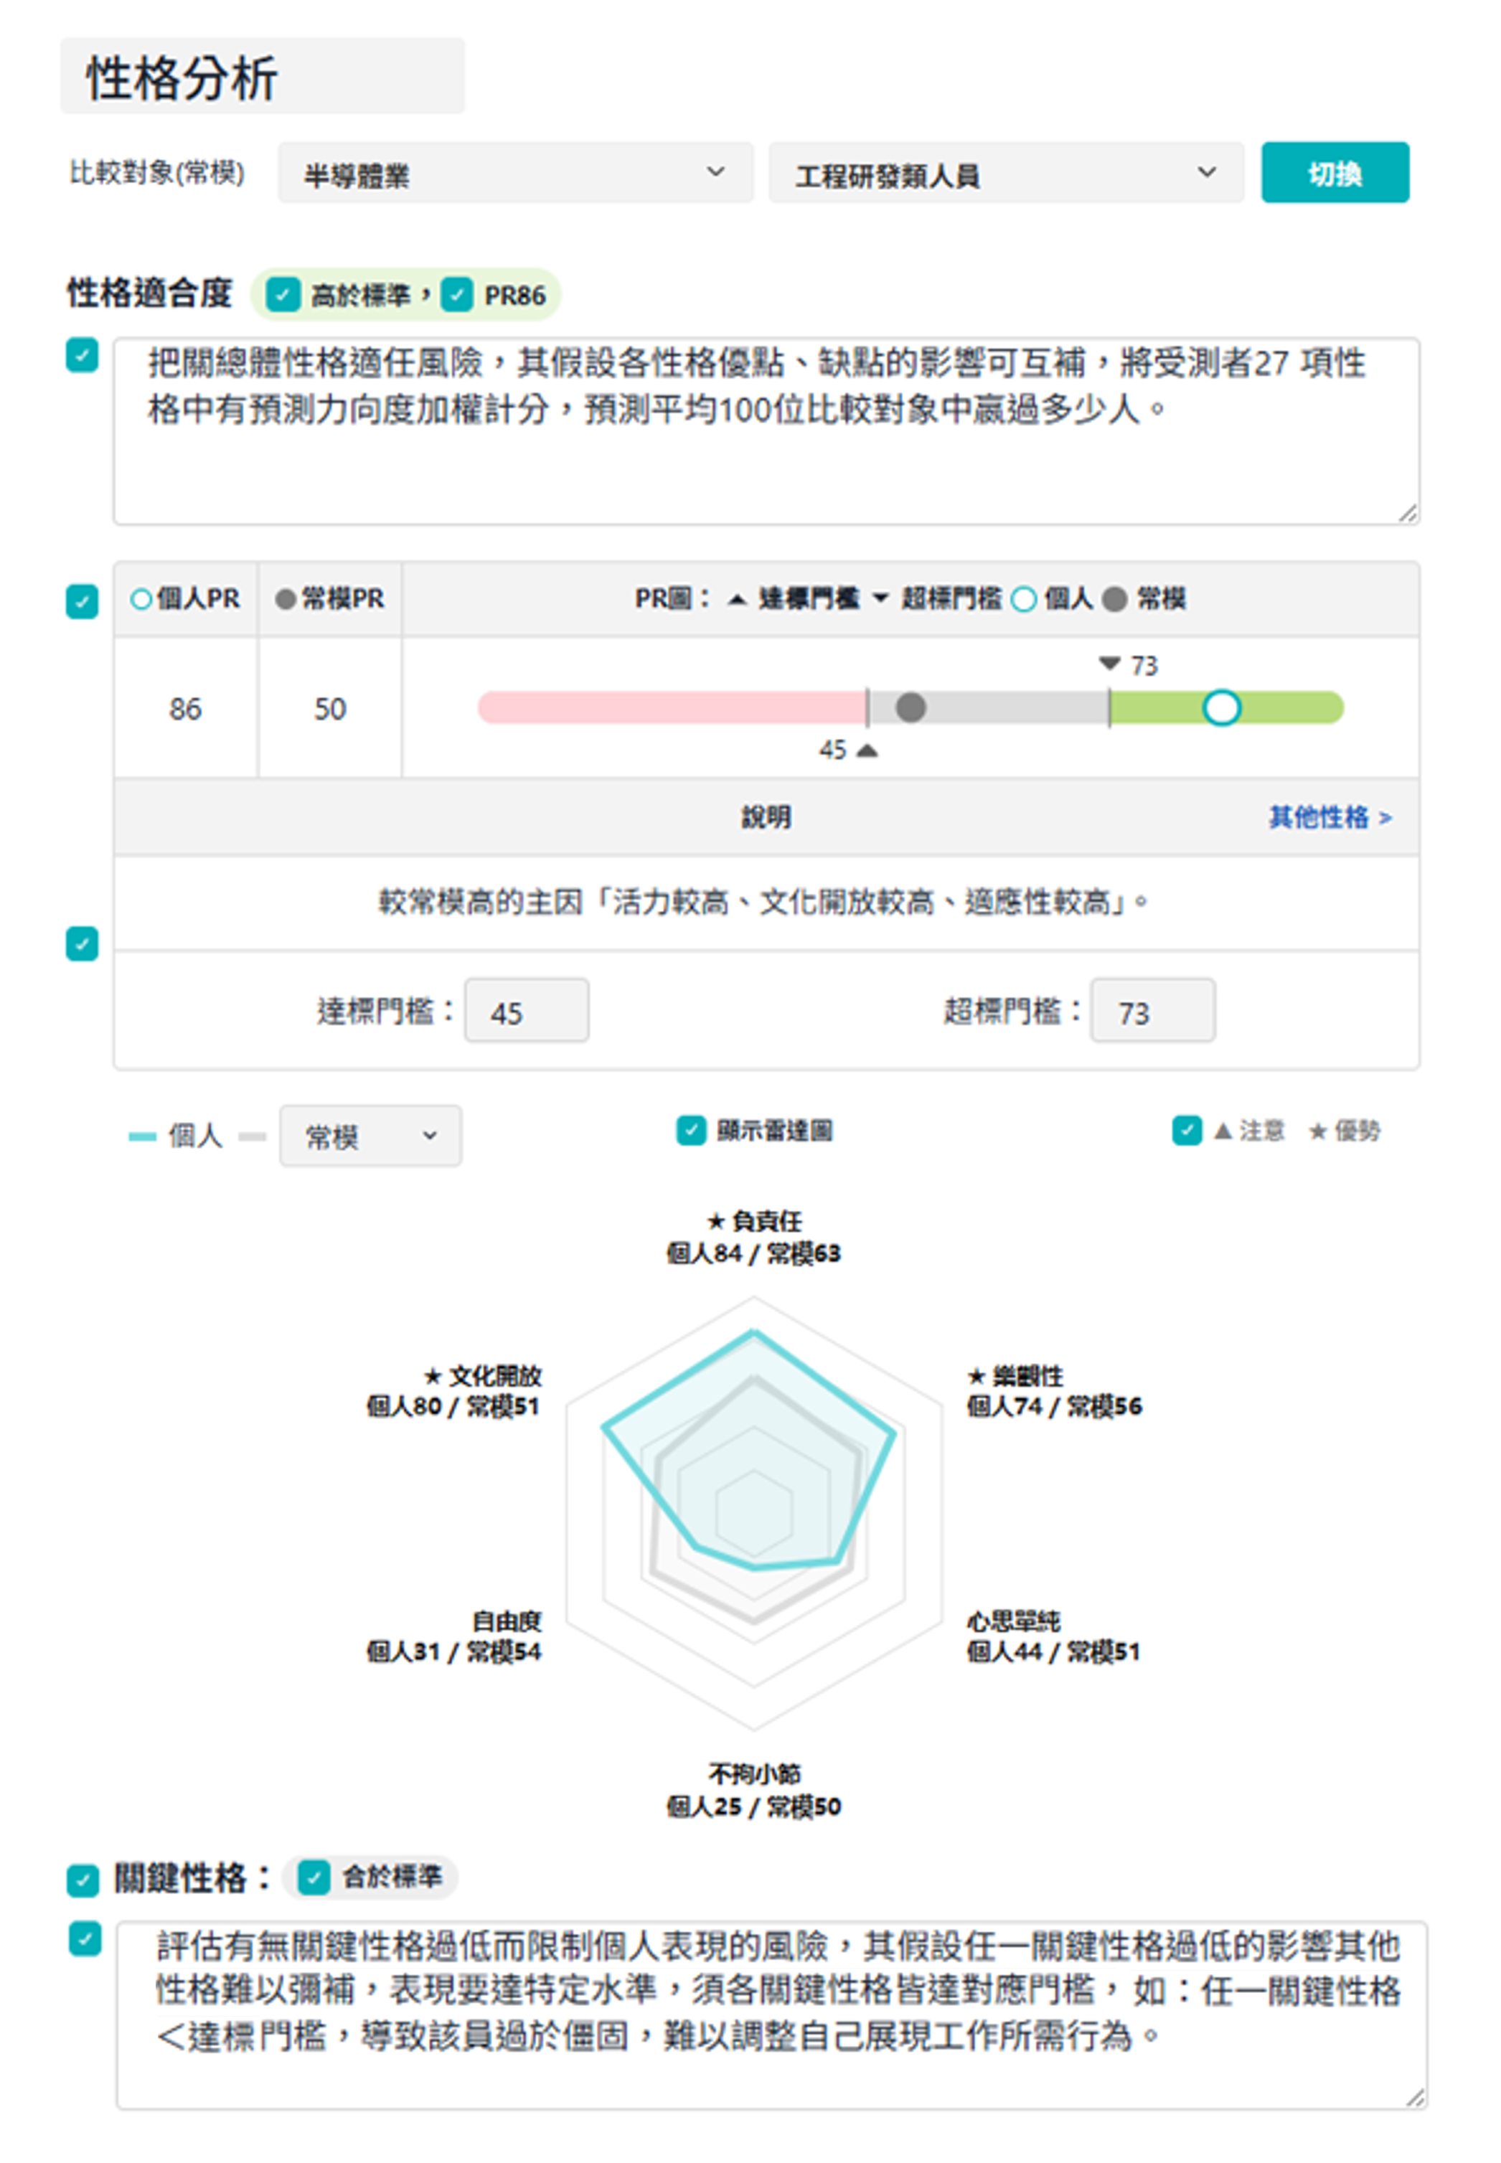Open the 其他性格 link
This screenshot has width=1501, height=2163.
1330,817
